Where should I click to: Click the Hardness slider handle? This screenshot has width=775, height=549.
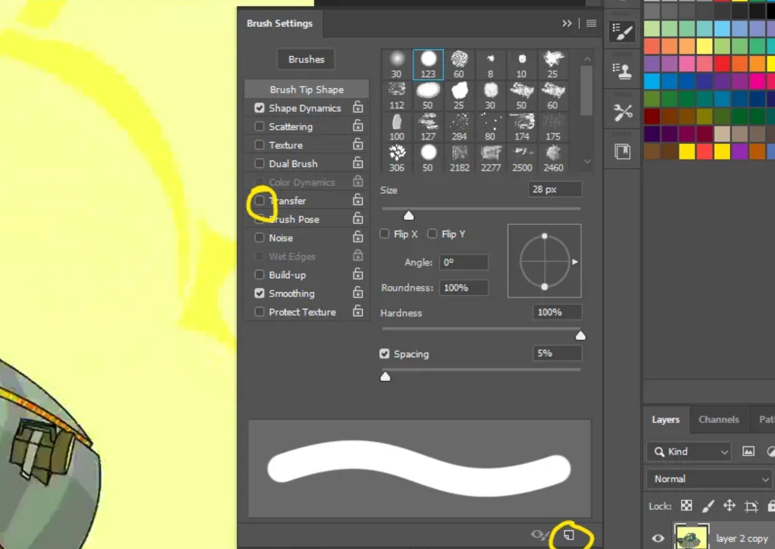coord(580,336)
